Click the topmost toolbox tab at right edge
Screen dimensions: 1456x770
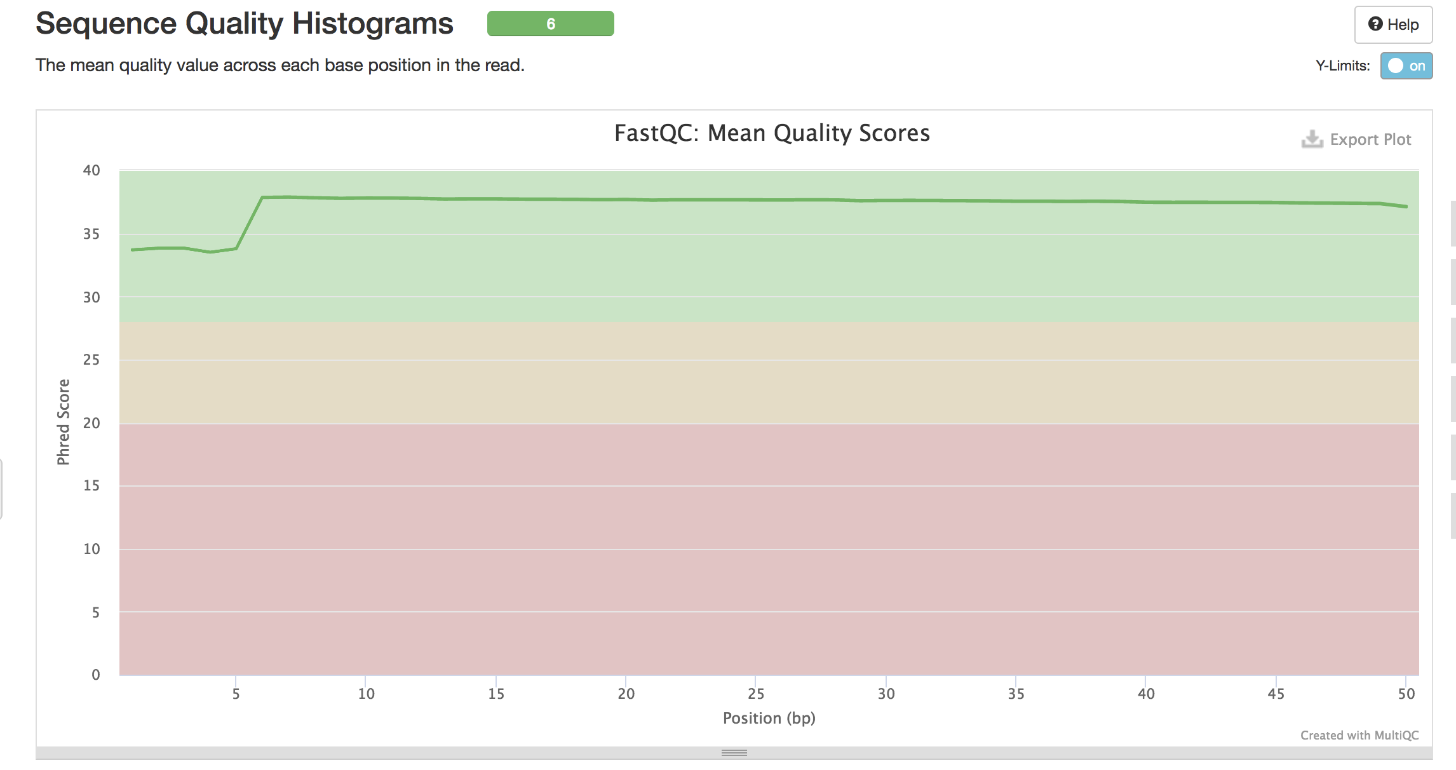[x=1453, y=223]
